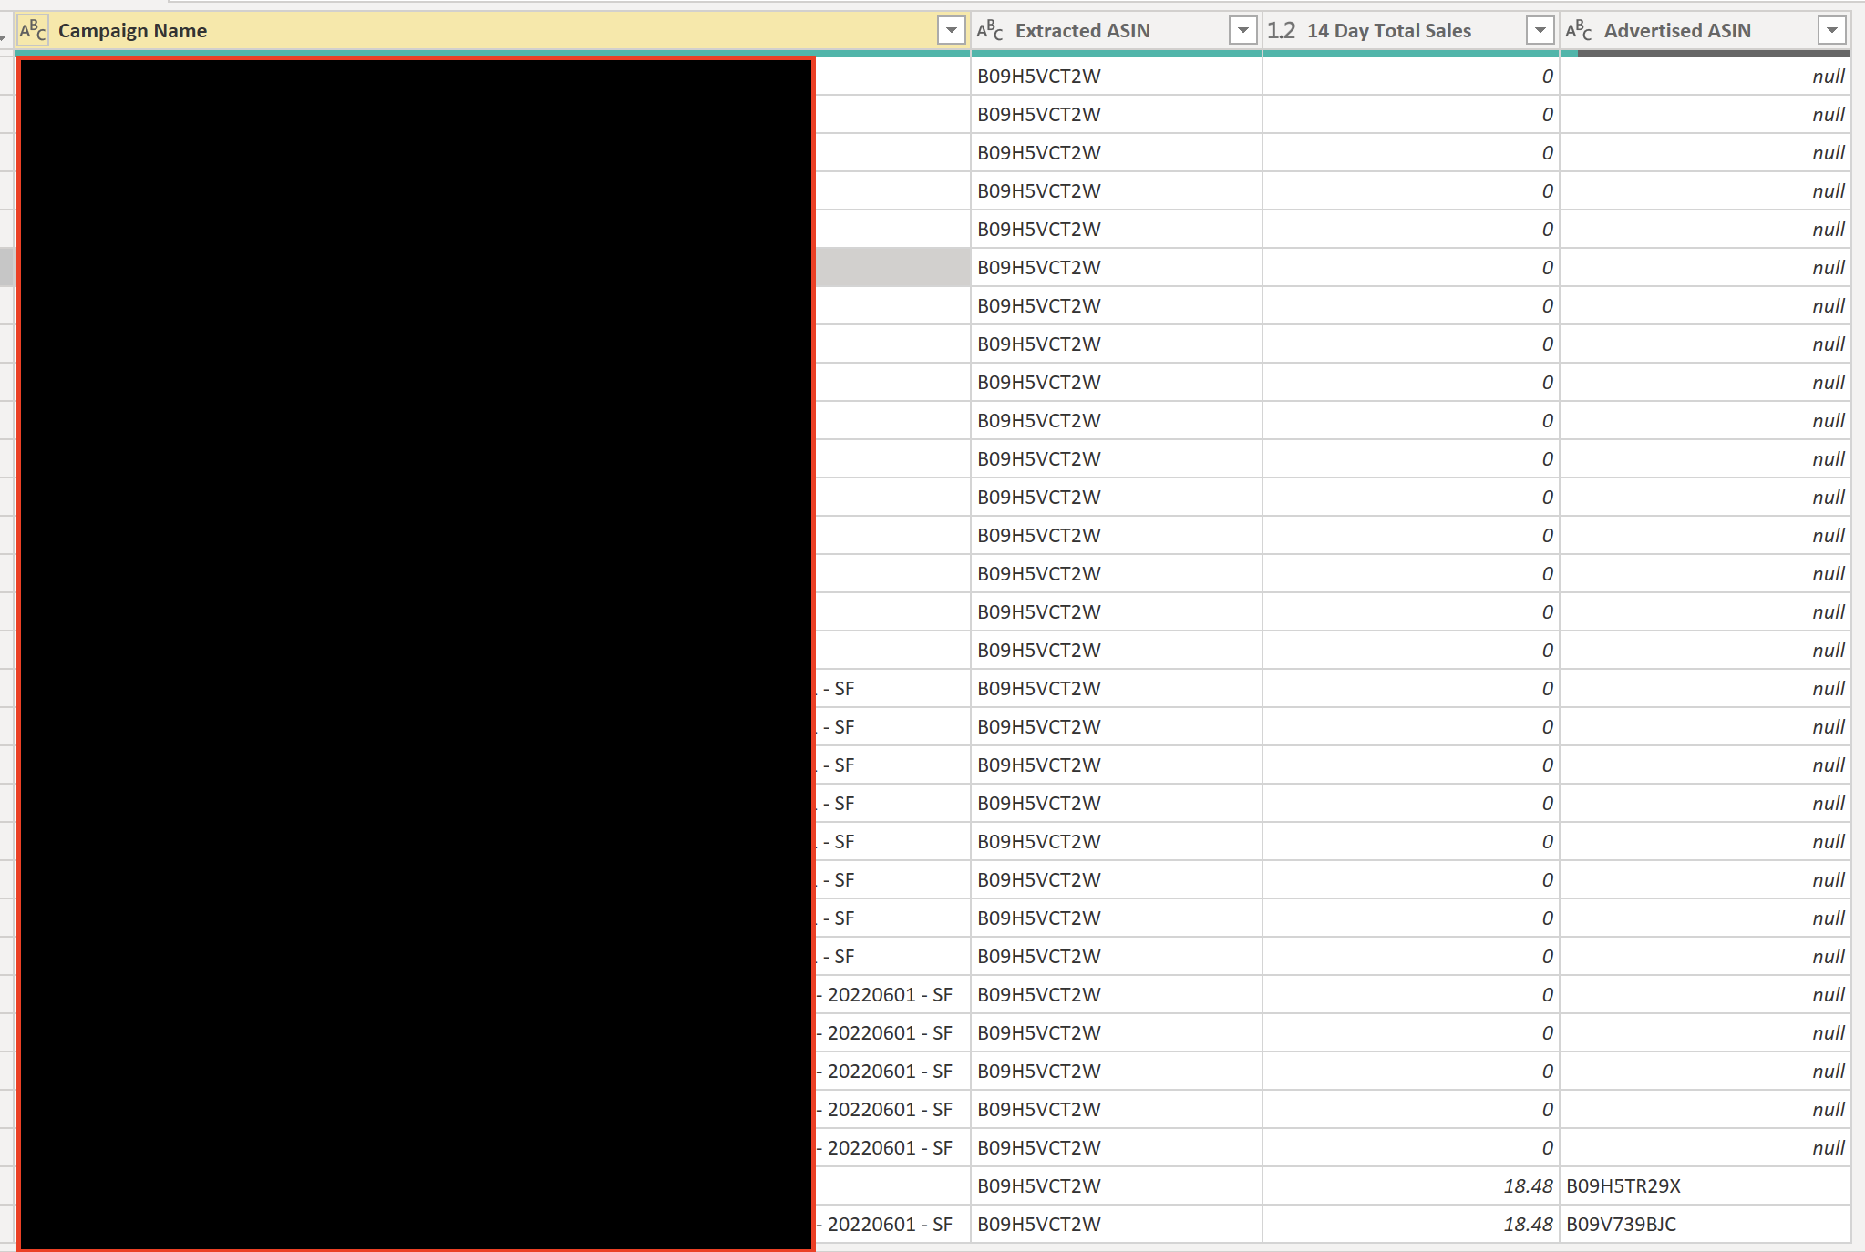This screenshot has width=1865, height=1252.
Task: Select the first row's null Advertised ASIN cell
Action: pyautogui.click(x=1705, y=76)
